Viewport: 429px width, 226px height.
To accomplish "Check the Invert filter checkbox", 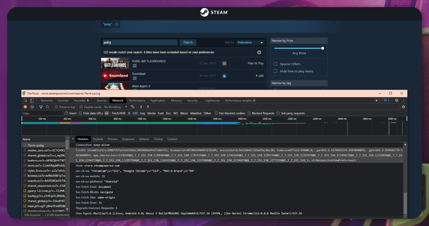I will [x=66, y=113].
